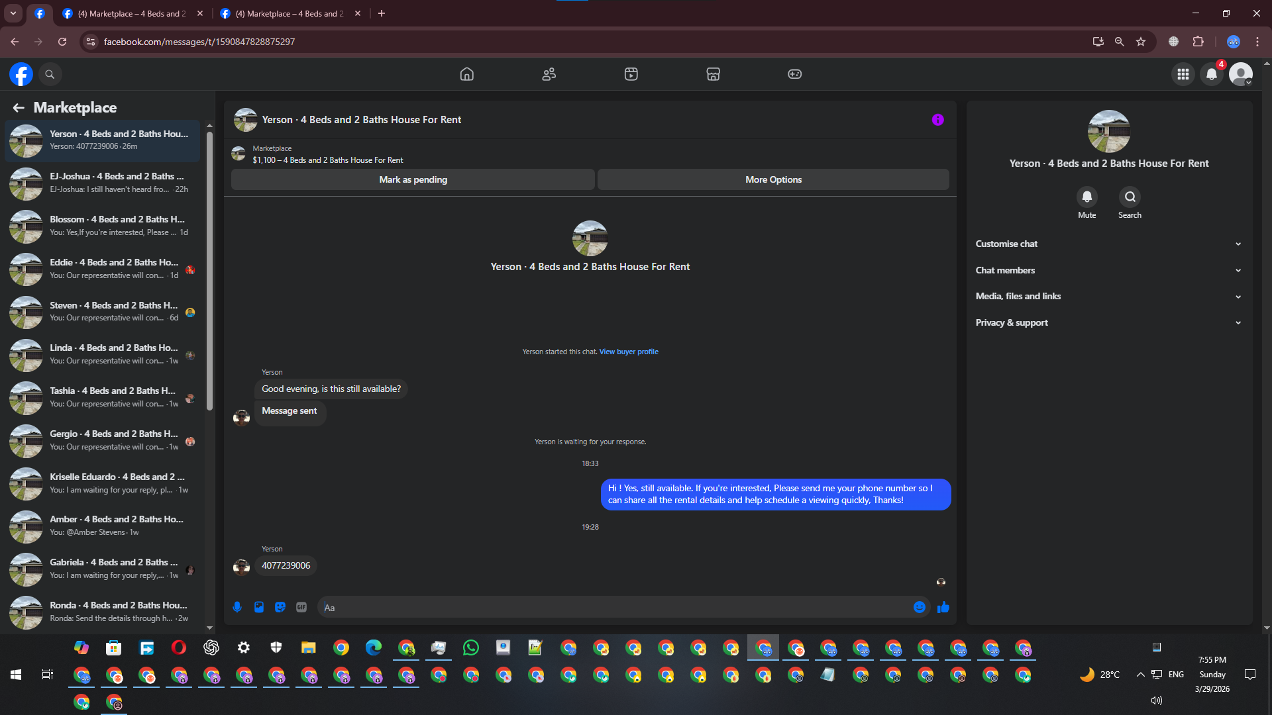
Task: Open Gergio conversation
Action: pos(103,440)
